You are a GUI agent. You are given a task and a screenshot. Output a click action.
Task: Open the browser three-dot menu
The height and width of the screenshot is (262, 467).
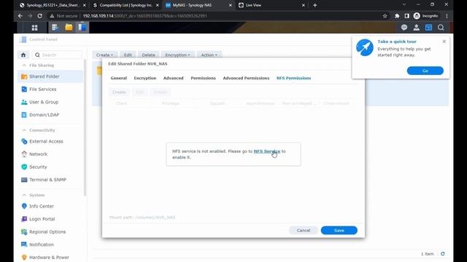coord(447,16)
